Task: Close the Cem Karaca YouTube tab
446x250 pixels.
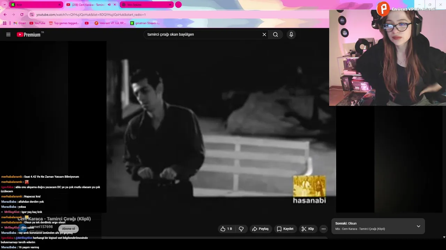Action: pos(115,5)
